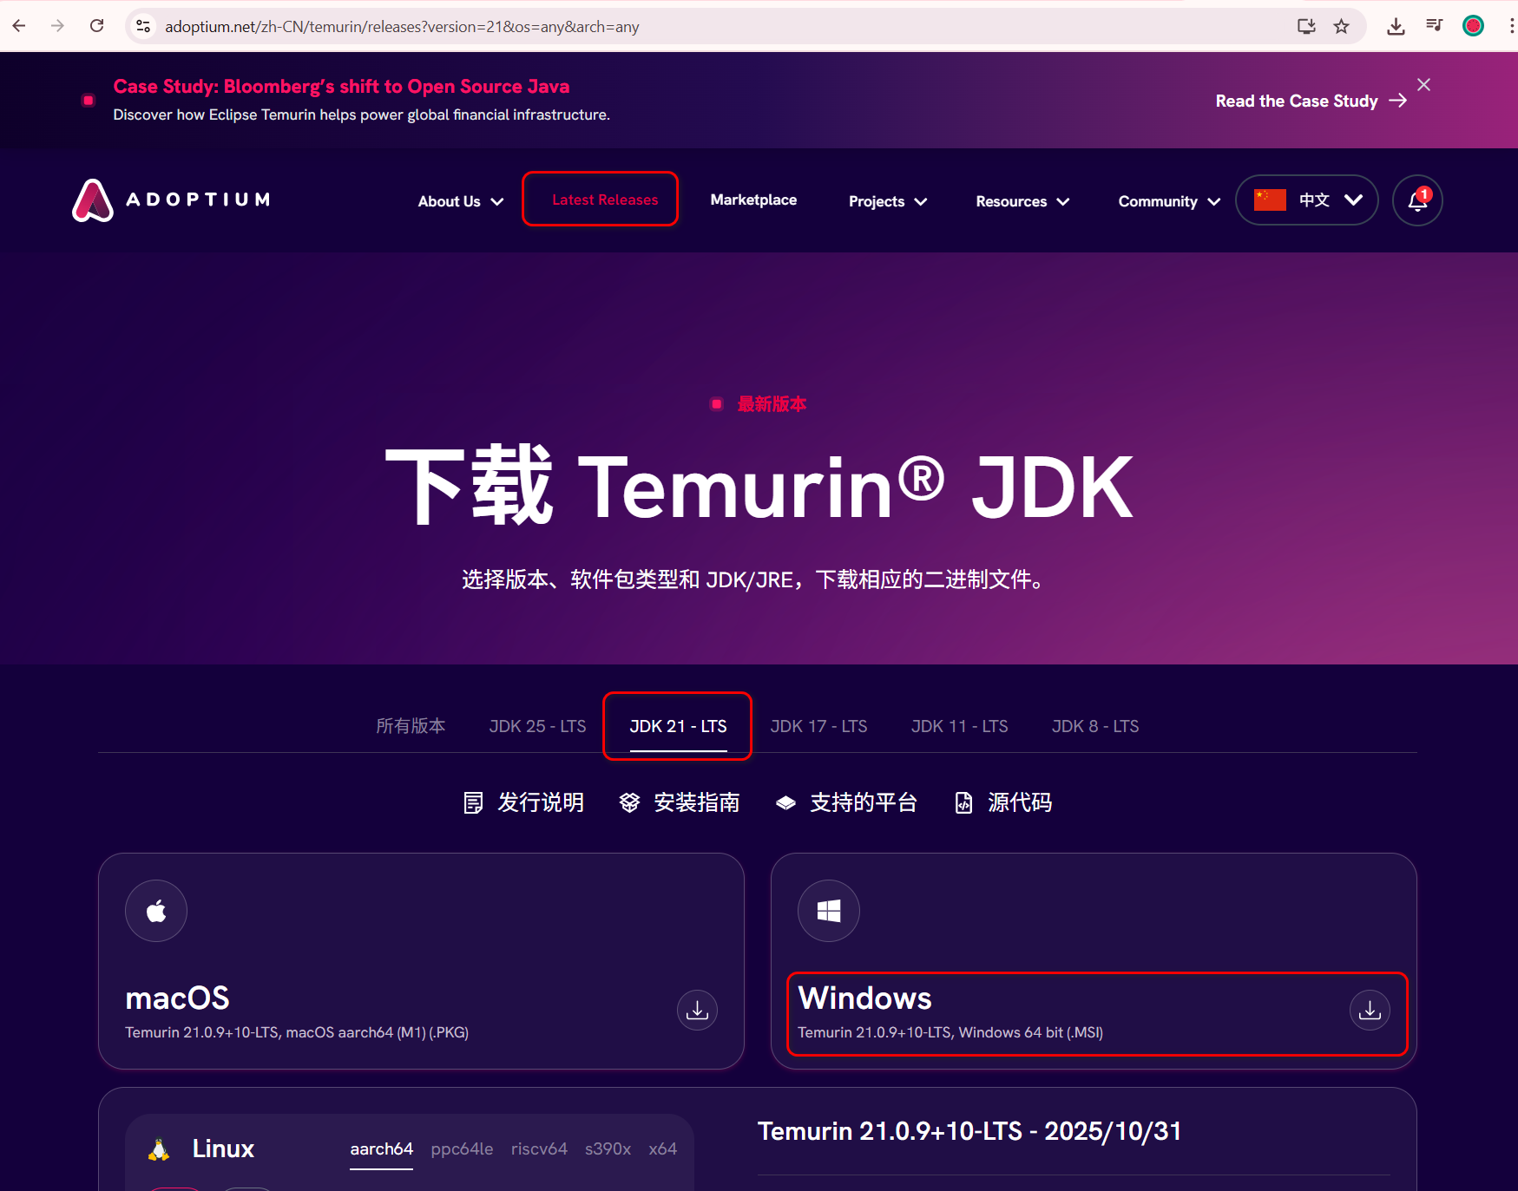Image resolution: width=1518 pixels, height=1191 pixels.
Task: Reload the page with the refresh icon
Action: (97, 26)
